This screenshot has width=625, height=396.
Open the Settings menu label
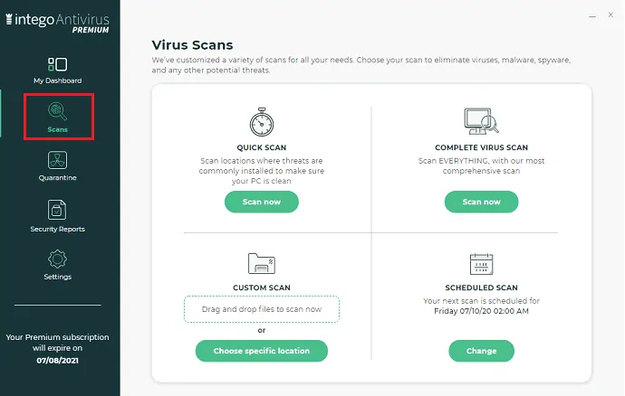click(x=57, y=277)
